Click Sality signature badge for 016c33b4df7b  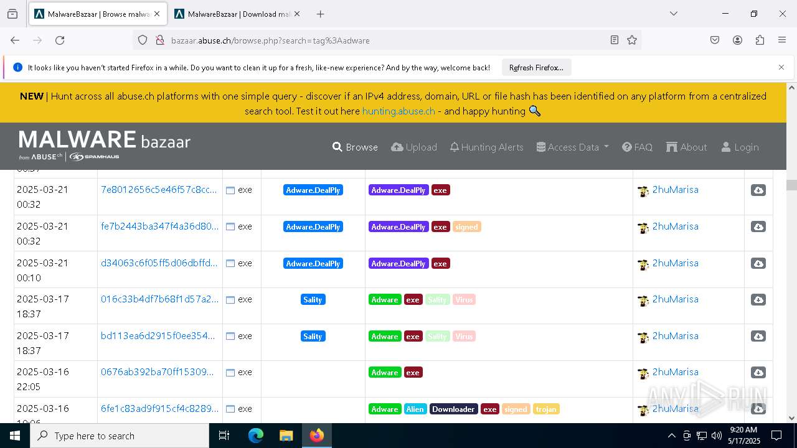[x=313, y=300]
